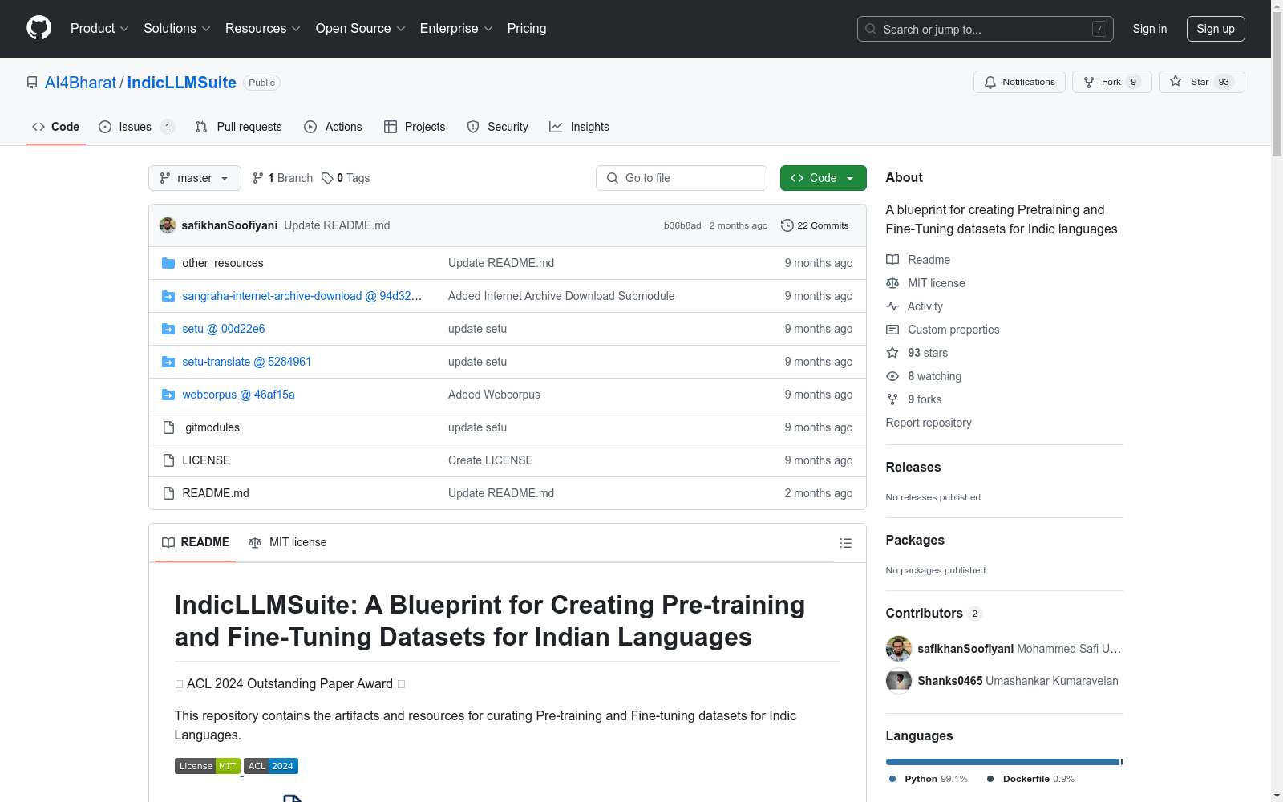Open the 22 Commits history
The width and height of the screenshot is (1283, 802).
(x=815, y=225)
